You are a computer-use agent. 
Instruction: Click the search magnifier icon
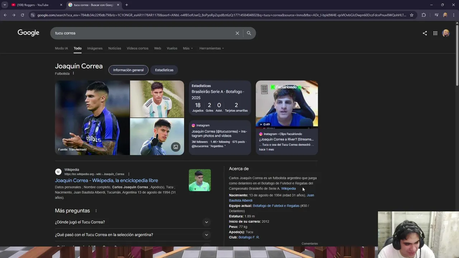pos(249,33)
